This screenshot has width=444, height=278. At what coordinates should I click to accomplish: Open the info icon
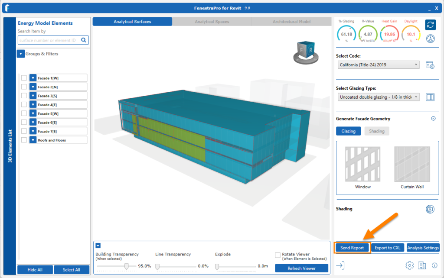[x=434, y=265]
